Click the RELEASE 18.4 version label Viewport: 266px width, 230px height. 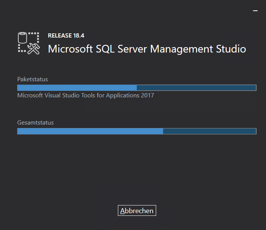tap(66, 36)
